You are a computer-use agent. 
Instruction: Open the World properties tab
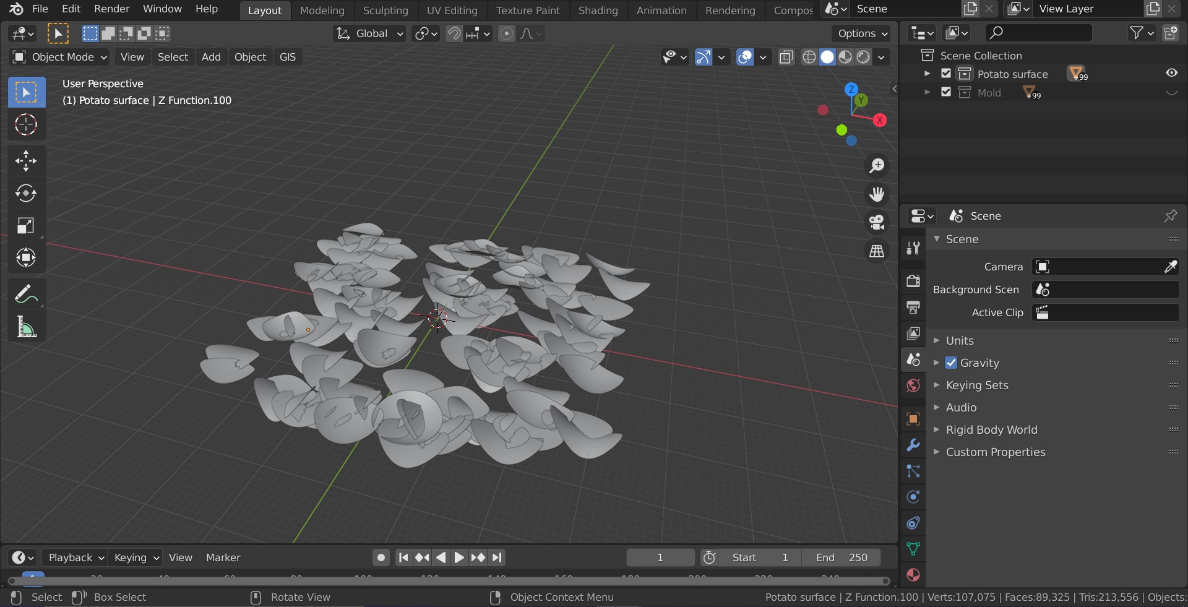pyautogui.click(x=913, y=385)
